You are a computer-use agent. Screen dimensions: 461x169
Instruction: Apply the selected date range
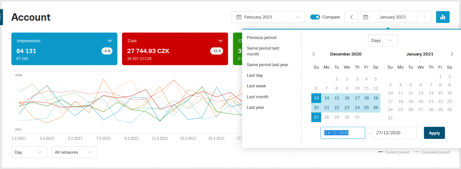pyautogui.click(x=434, y=133)
